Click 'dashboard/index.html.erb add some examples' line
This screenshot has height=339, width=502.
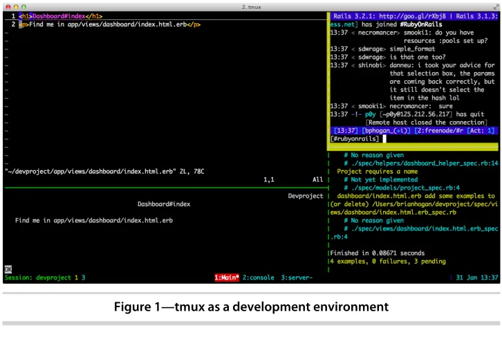point(416,196)
